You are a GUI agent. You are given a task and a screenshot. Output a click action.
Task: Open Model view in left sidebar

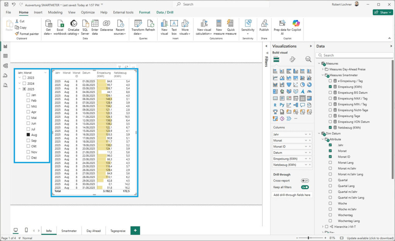5,66
